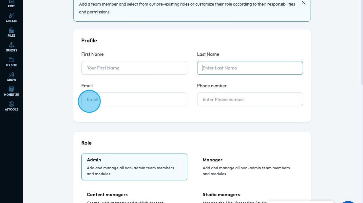
Task: Click the First Name input field
Action: click(134, 68)
